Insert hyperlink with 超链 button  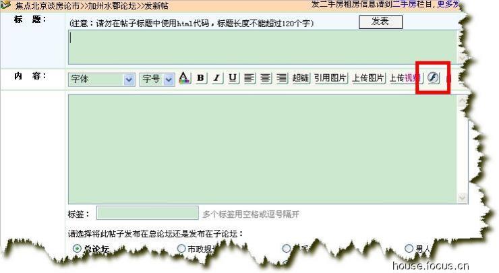click(301, 78)
